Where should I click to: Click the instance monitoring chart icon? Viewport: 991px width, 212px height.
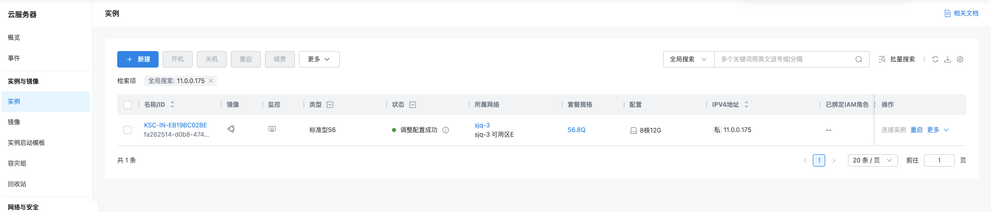coord(272,129)
